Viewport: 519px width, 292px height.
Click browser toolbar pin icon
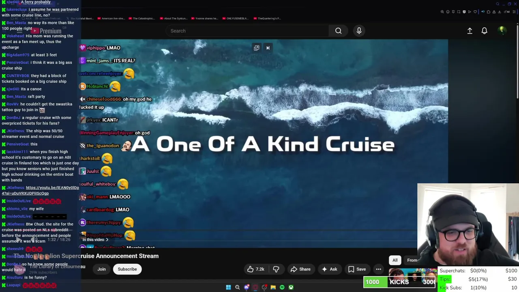coord(453,12)
